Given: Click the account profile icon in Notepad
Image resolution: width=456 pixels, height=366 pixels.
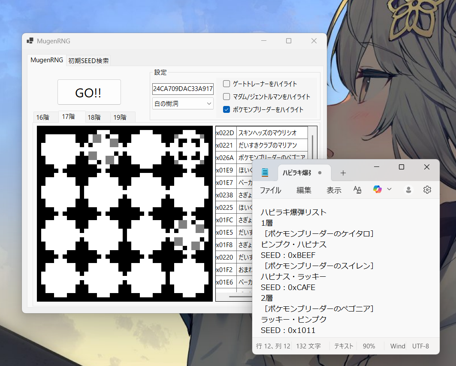Looking at the screenshot, I should pos(408,190).
